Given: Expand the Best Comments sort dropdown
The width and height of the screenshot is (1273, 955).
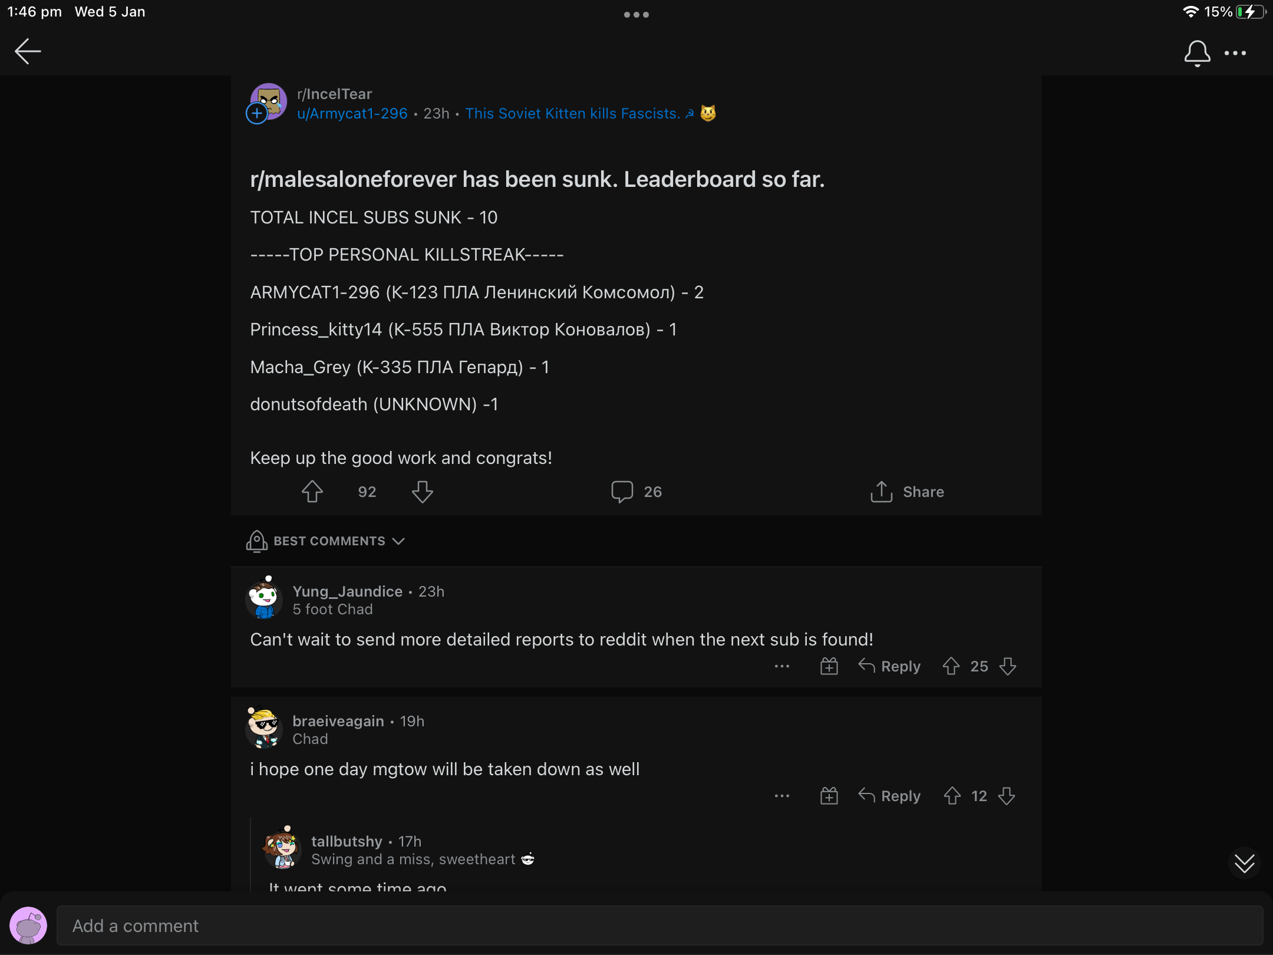Looking at the screenshot, I should point(326,541).
